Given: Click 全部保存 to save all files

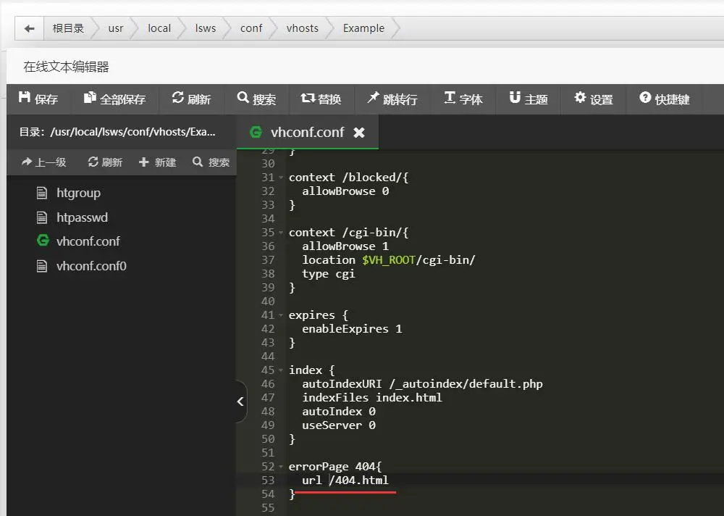Looking at the screenshot, I should pyautogui.click(x=114, y=99).
